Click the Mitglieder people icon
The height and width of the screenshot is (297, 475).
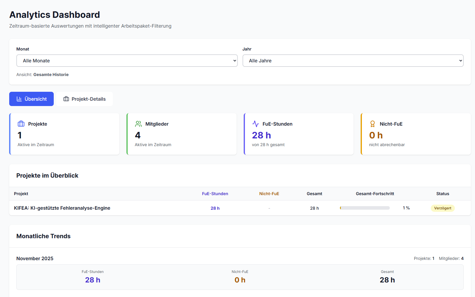[138, 124]
